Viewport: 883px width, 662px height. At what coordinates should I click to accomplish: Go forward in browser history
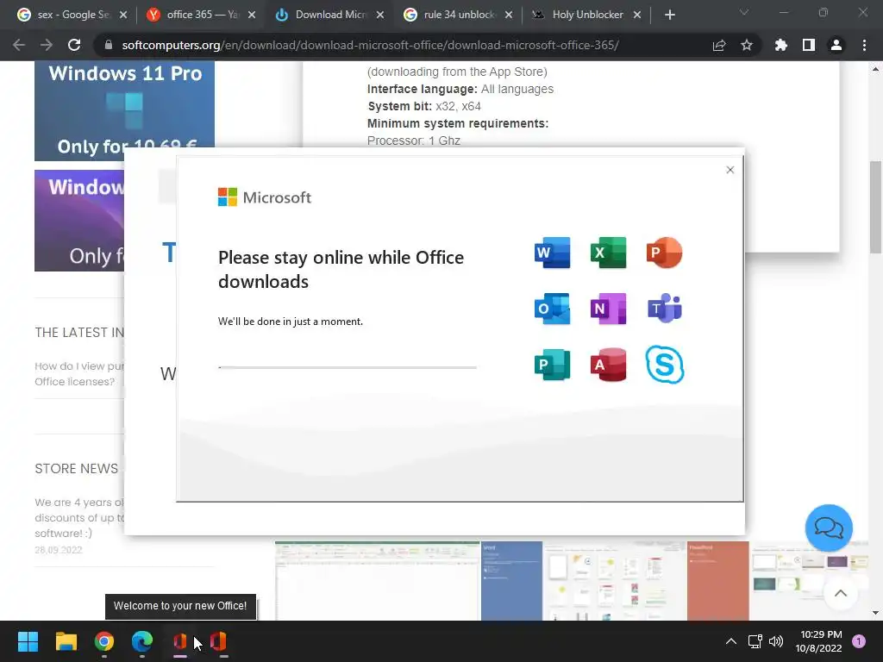point(47,45)
